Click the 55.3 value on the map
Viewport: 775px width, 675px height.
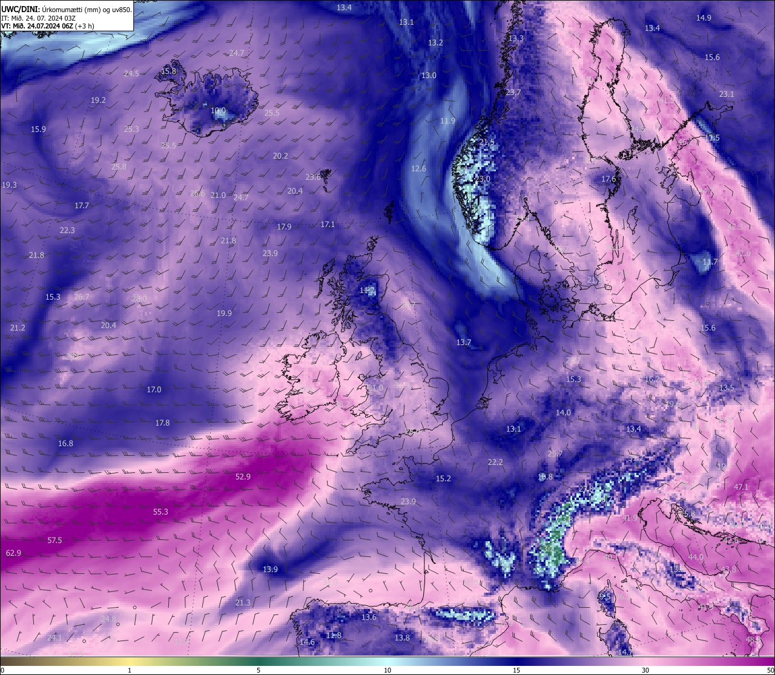coord(160,512)
